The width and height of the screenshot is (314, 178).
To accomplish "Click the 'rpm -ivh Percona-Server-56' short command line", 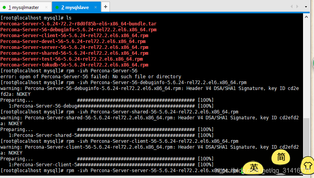I will click(x=69, y=71).
